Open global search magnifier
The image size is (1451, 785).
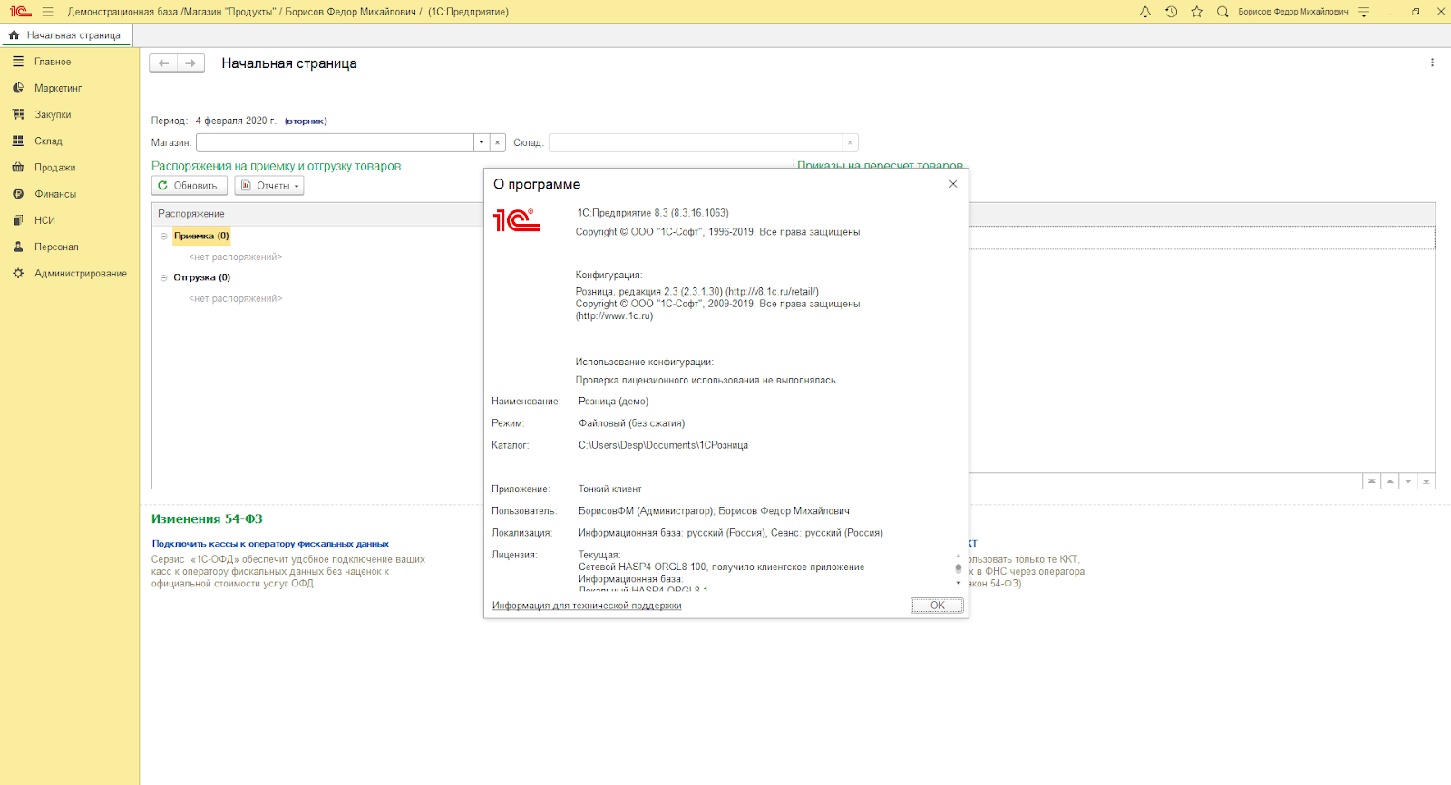1222,12
